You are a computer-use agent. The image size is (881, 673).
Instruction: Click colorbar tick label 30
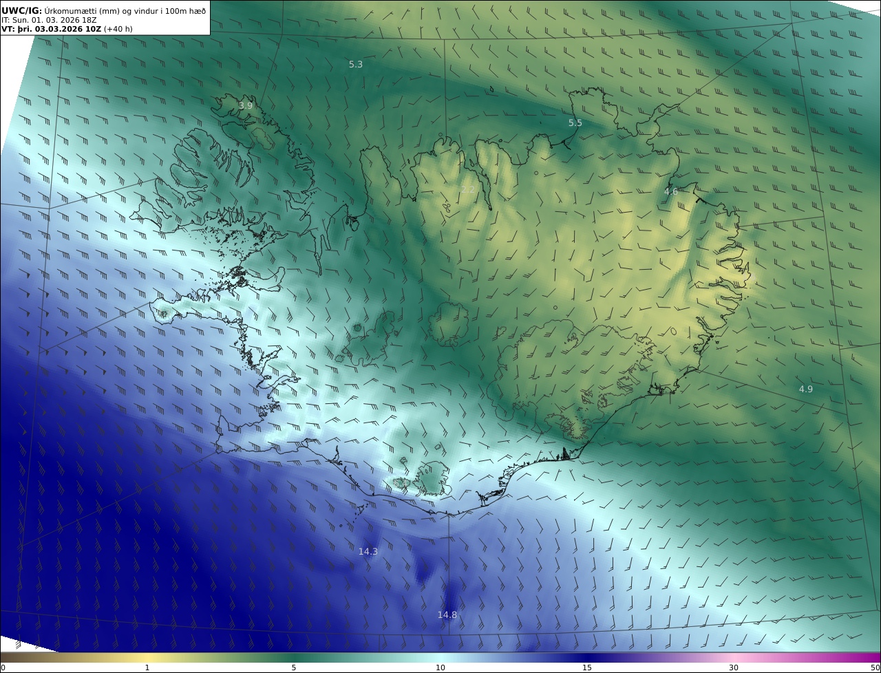734,667
